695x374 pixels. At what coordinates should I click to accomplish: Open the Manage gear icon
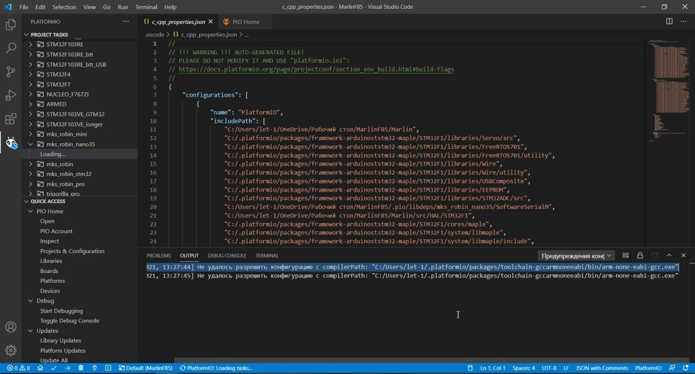10,351
